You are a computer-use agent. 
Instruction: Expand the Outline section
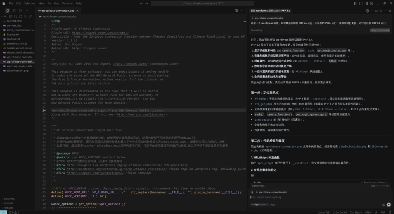click(x=9, y=203)
